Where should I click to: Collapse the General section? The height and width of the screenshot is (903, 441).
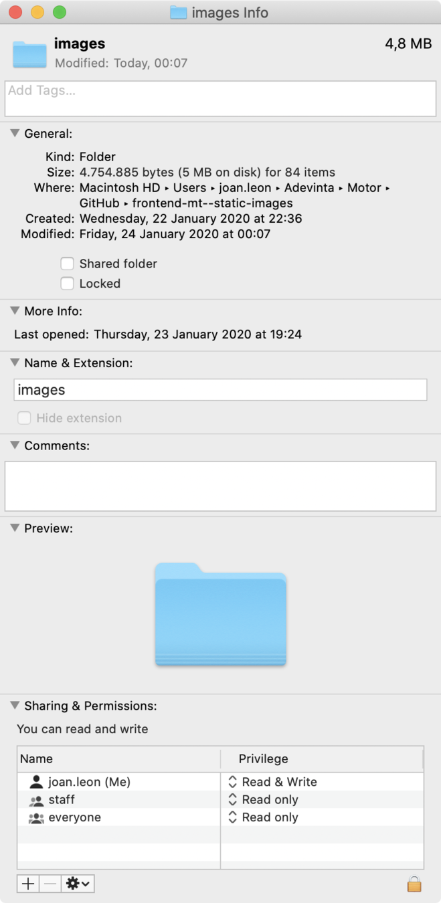pos(15,133)
